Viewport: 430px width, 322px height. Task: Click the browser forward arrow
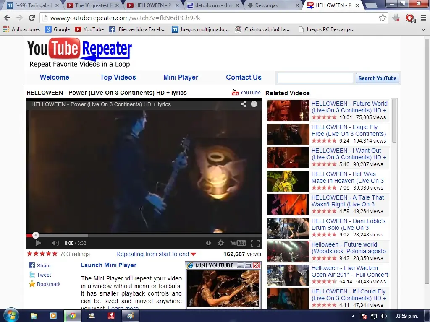pos(19,18)
